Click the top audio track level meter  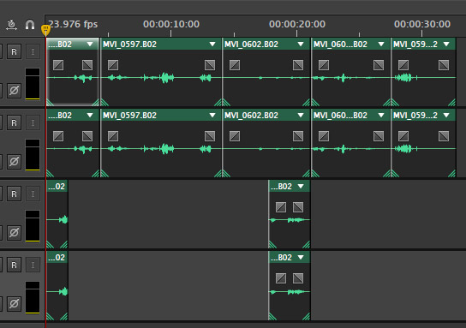[x=33, y=84]
